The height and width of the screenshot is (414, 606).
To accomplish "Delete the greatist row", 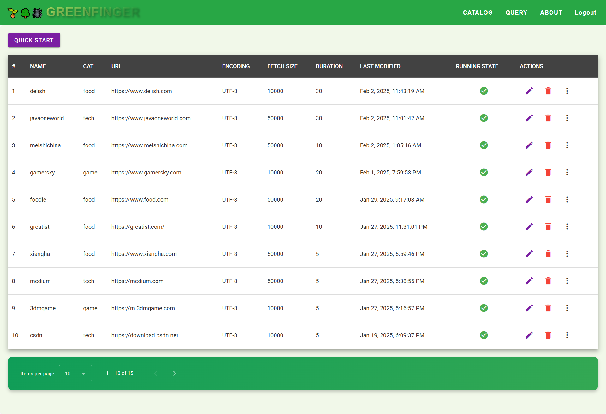I will 548,227.
